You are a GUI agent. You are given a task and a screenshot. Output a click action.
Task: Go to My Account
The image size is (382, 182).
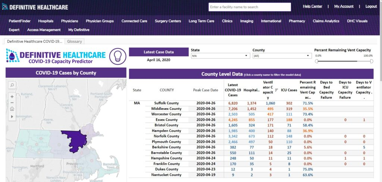344,6
